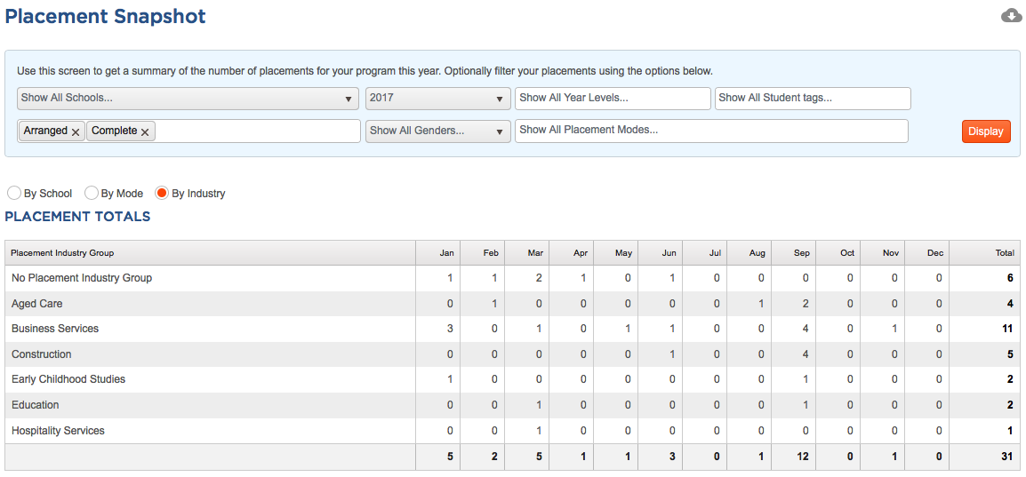Click the May column header
1026x477 pixels.
(616, 253)
